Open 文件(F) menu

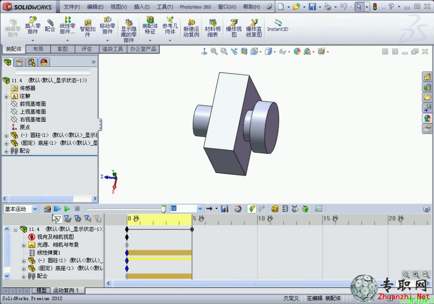tap(72, 7)
